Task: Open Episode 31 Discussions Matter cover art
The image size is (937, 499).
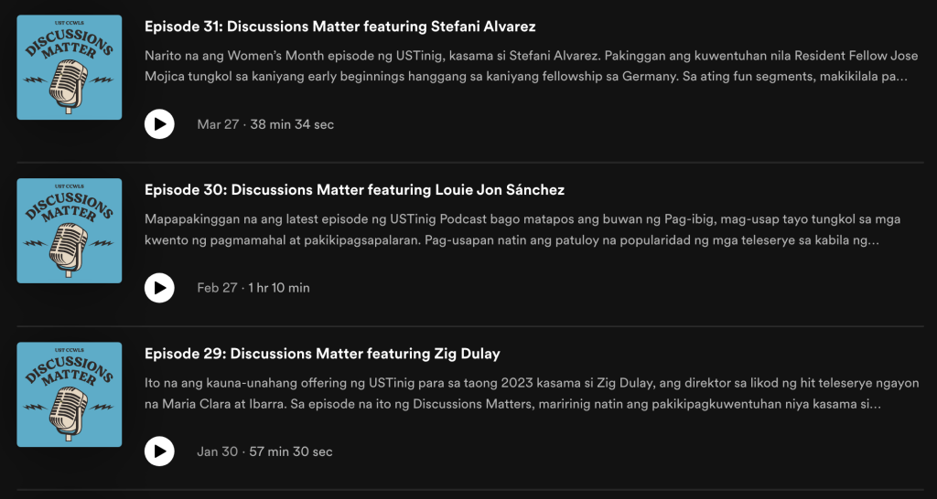Action: pyautogui.click(x=70, y=68)
